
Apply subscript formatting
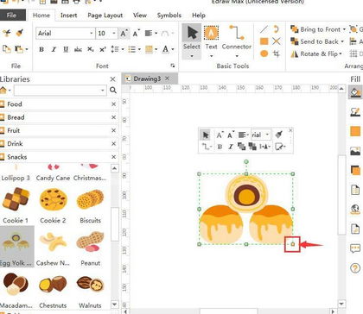pos(91,49)
